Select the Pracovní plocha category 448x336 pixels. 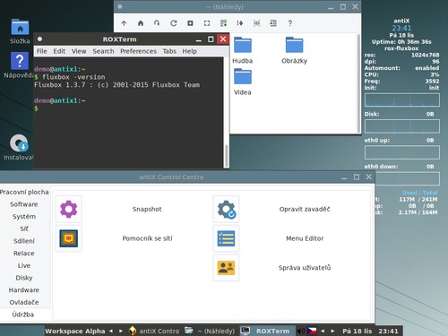(24, 192)
